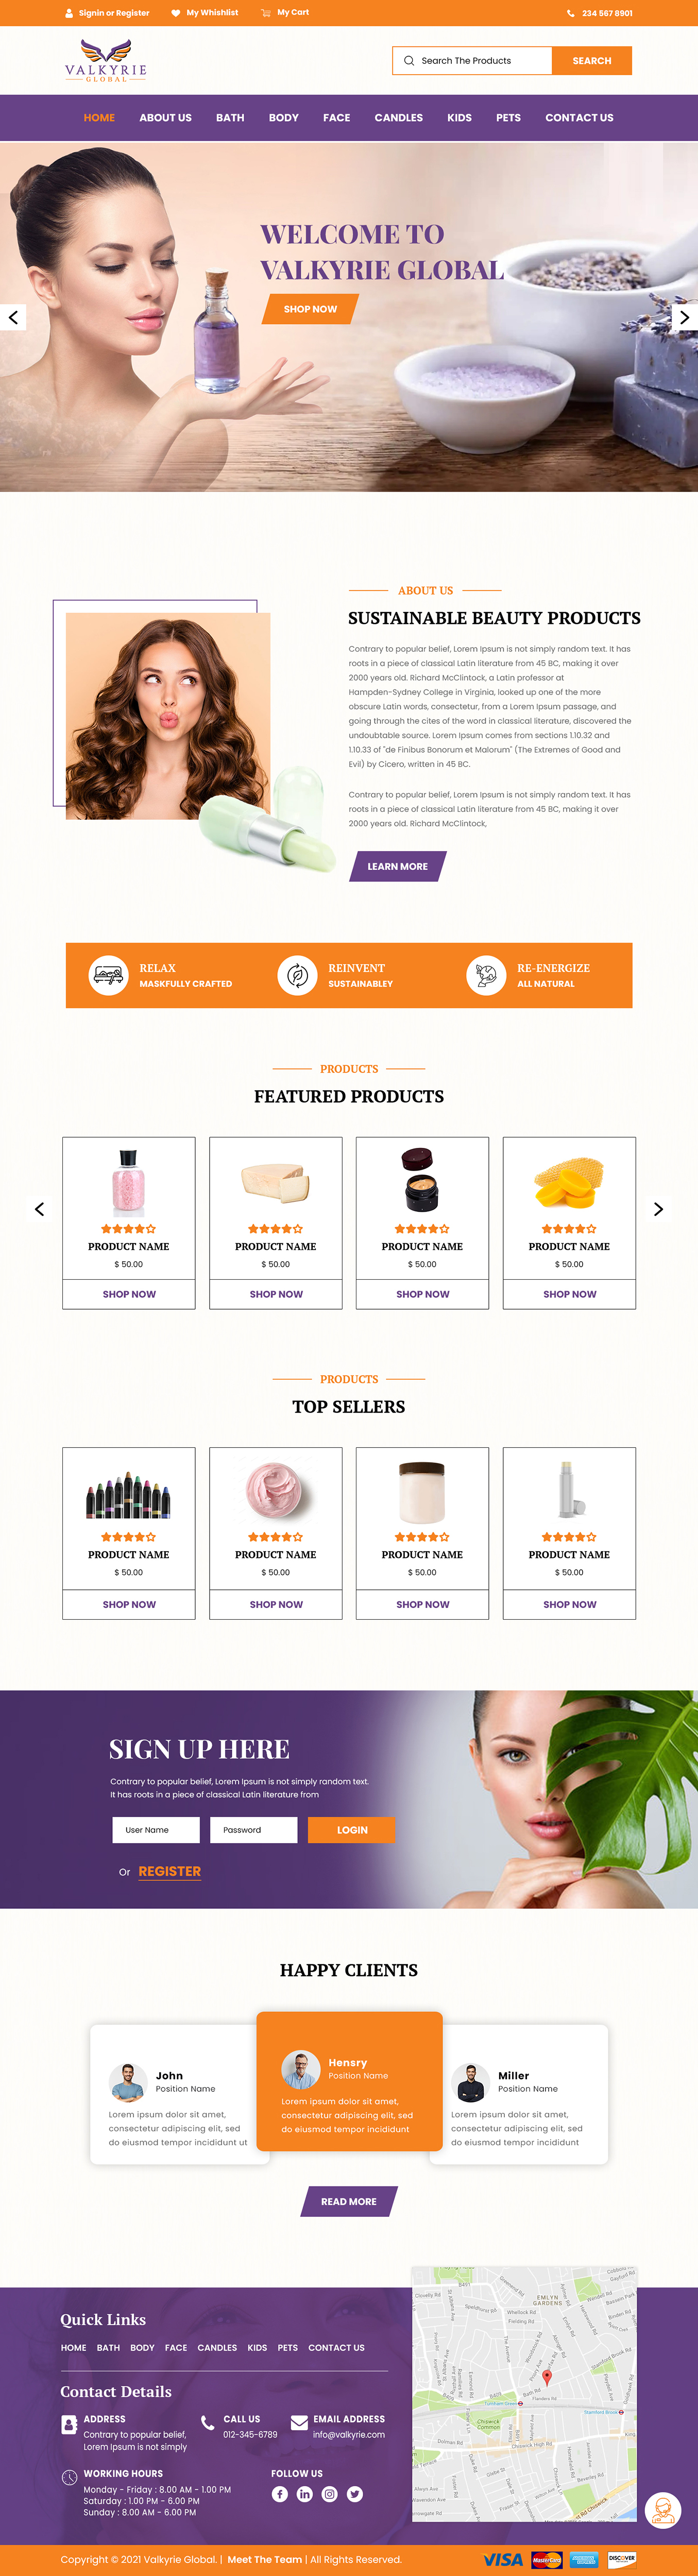This screenshot has height=2576, width=698.
Task: Follow the REGISTER link
Action: [x=170, y=1871]
